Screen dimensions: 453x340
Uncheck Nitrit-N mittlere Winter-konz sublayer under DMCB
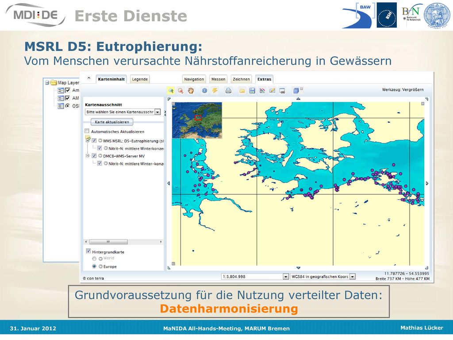click(x=100, y=163)
